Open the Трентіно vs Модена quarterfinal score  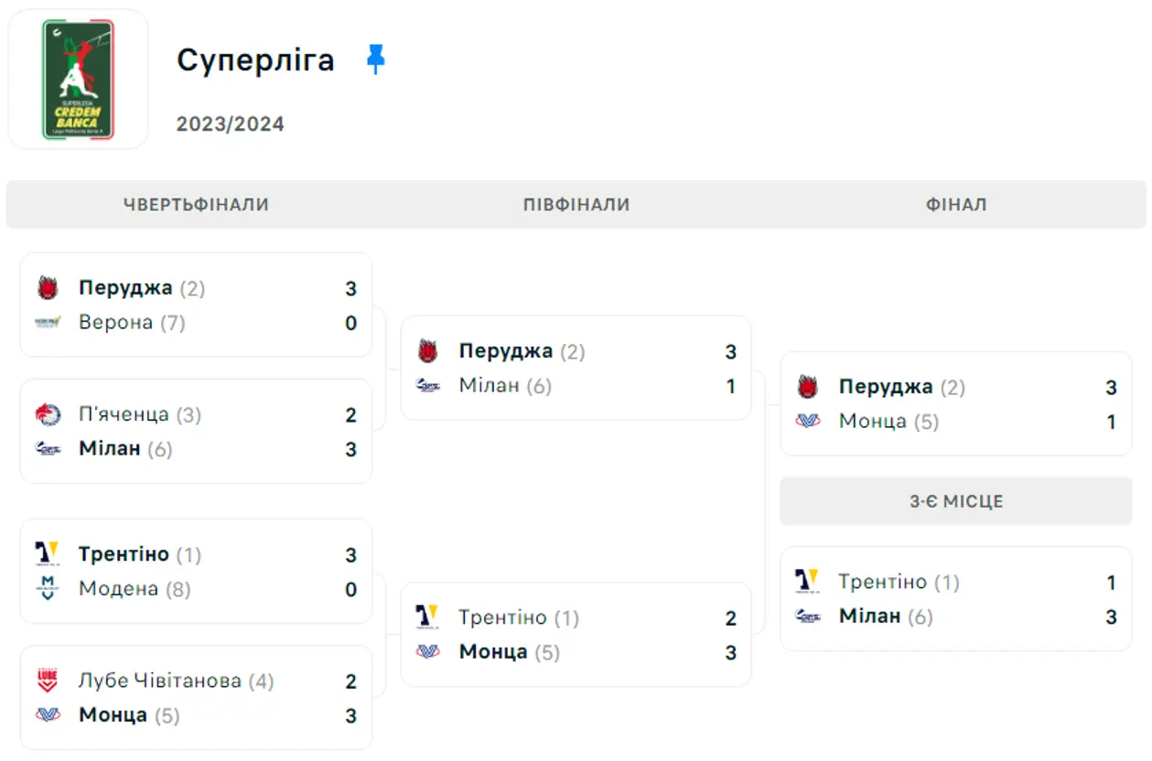[x=350, y=572]
